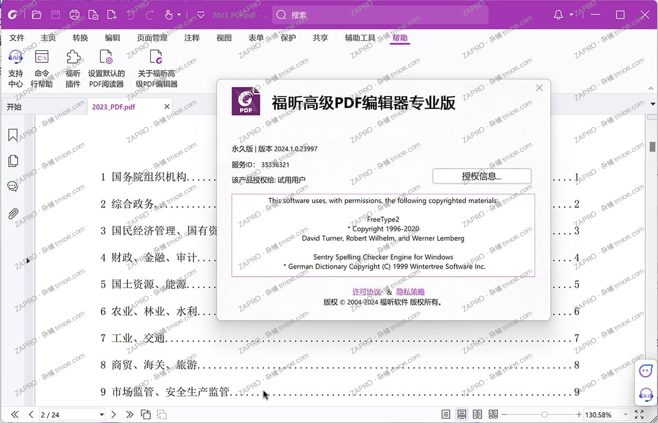Open the 保护 menu tab
This screenshot has width=658, height=423.
pos(288,38)
